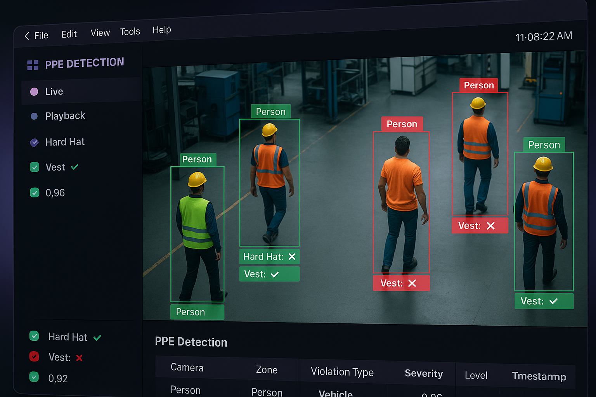Select the person in the orange t-shirt
Screen dimensions: 596x397
401,202
